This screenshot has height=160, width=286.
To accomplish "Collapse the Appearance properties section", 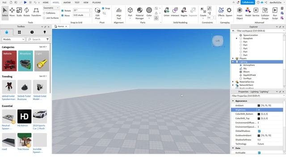I will coord(233,101).
